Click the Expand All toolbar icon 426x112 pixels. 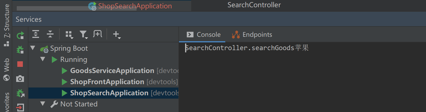pos(36,34)
